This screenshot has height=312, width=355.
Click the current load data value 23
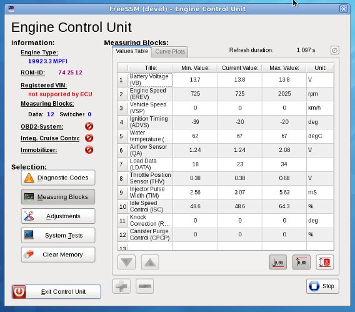click(x=240, y=164)
